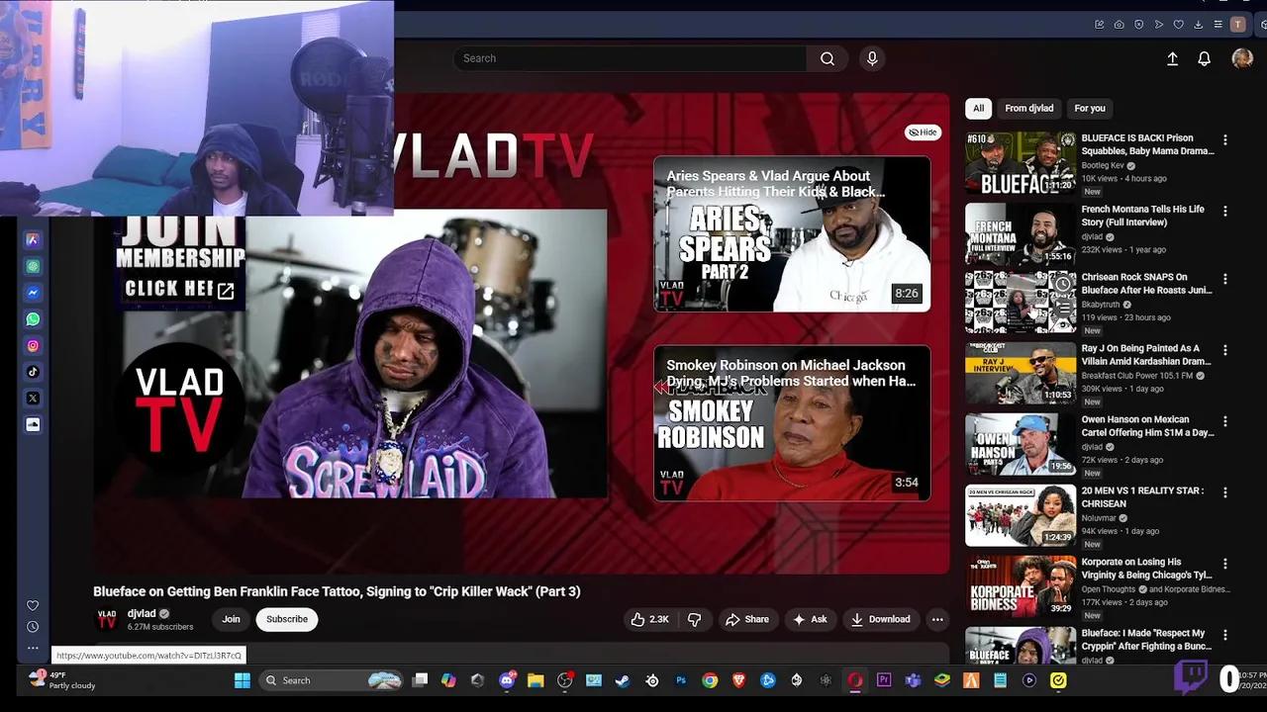Open the YouTube account avatar menu
Image resolution: width=1267 pixels, height=712 pixels.
pyautogui.click(x=1241, y=59)
